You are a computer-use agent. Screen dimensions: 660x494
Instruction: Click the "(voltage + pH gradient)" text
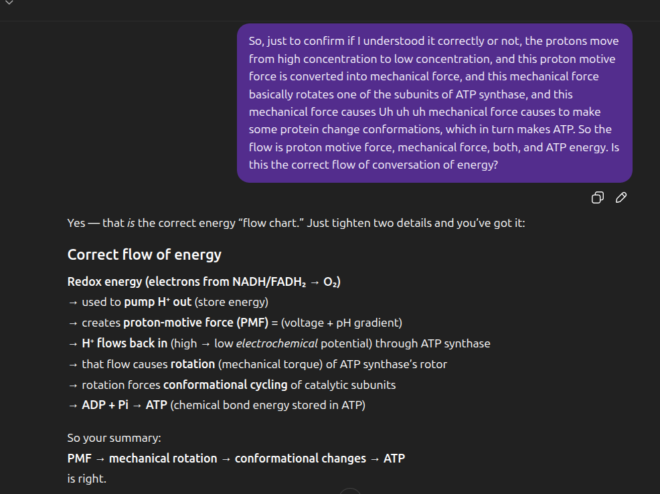pos(341,323)
